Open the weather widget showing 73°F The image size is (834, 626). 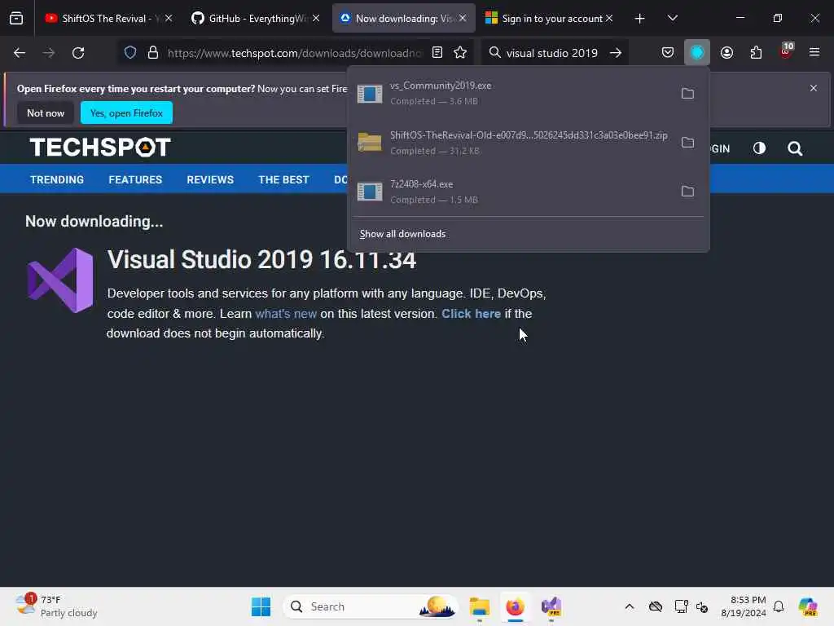click(x=56, y=606)
